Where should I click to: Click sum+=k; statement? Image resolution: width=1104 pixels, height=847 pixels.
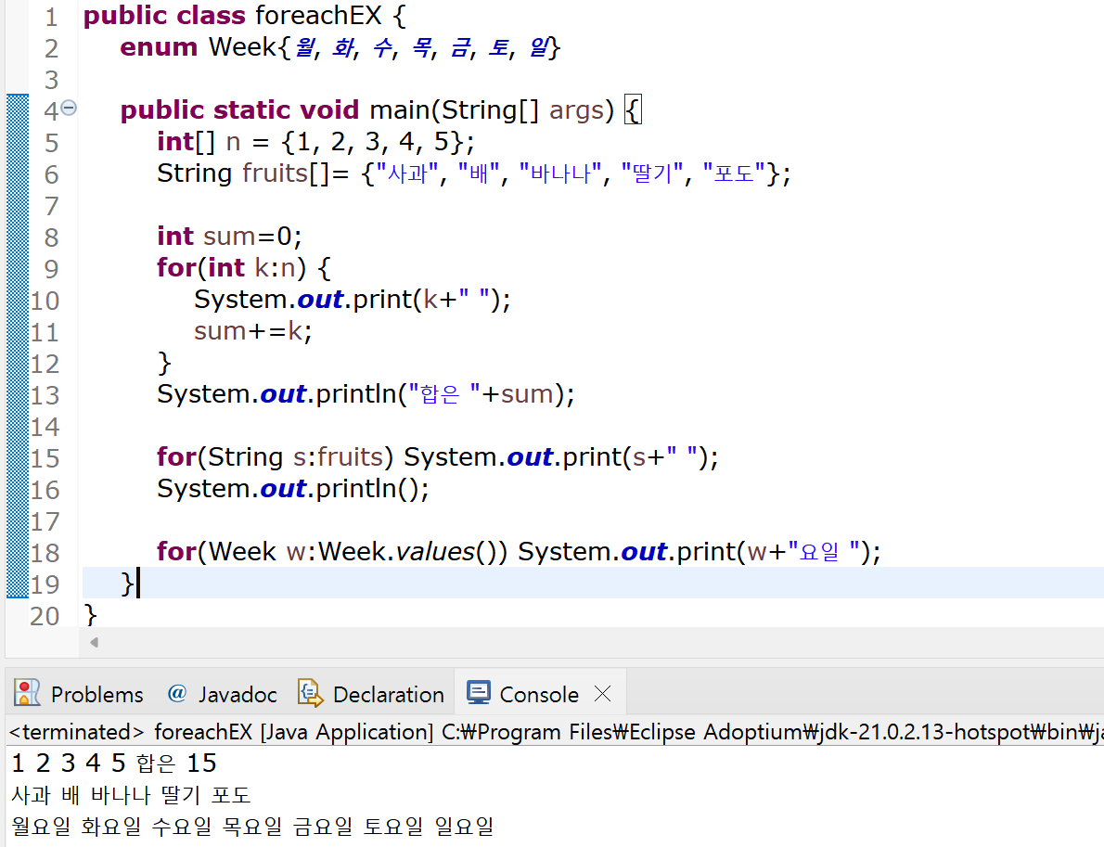(x=252, y=331)
